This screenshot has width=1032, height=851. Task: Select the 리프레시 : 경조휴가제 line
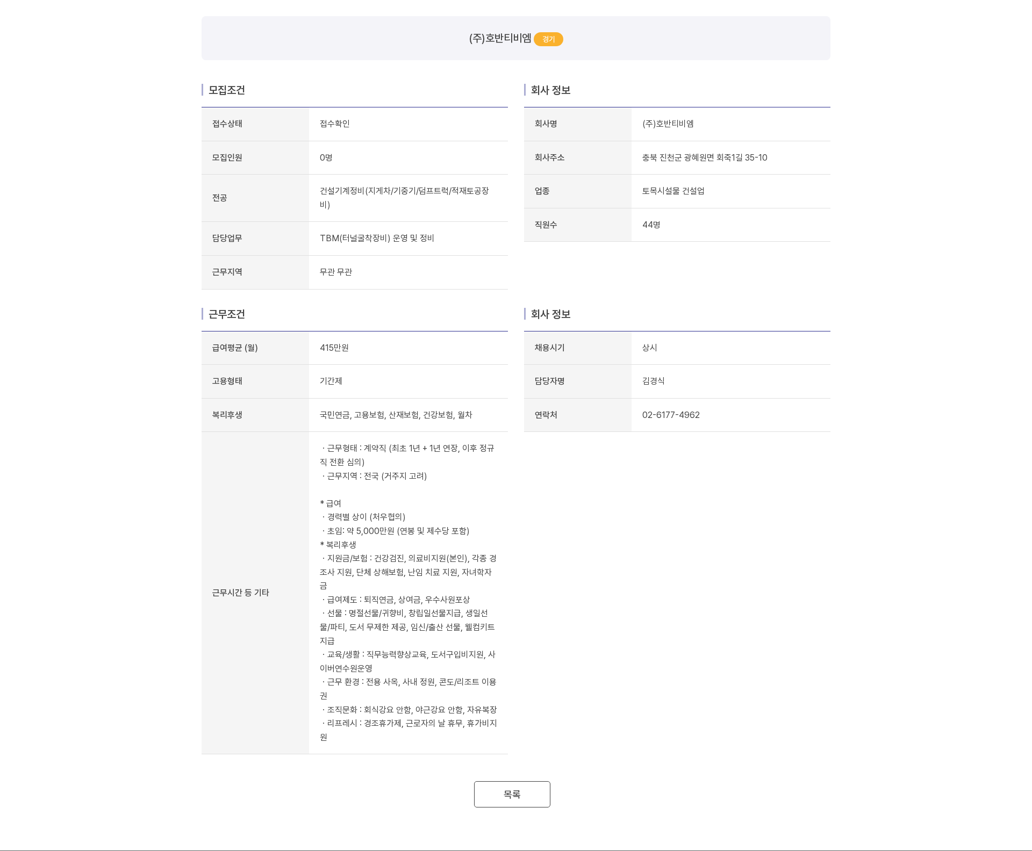(x=408, y=731)
